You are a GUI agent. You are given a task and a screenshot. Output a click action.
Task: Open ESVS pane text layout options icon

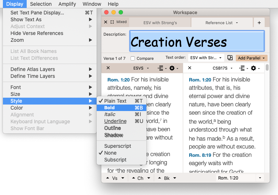pyautogui.click(x=161, y=68)
